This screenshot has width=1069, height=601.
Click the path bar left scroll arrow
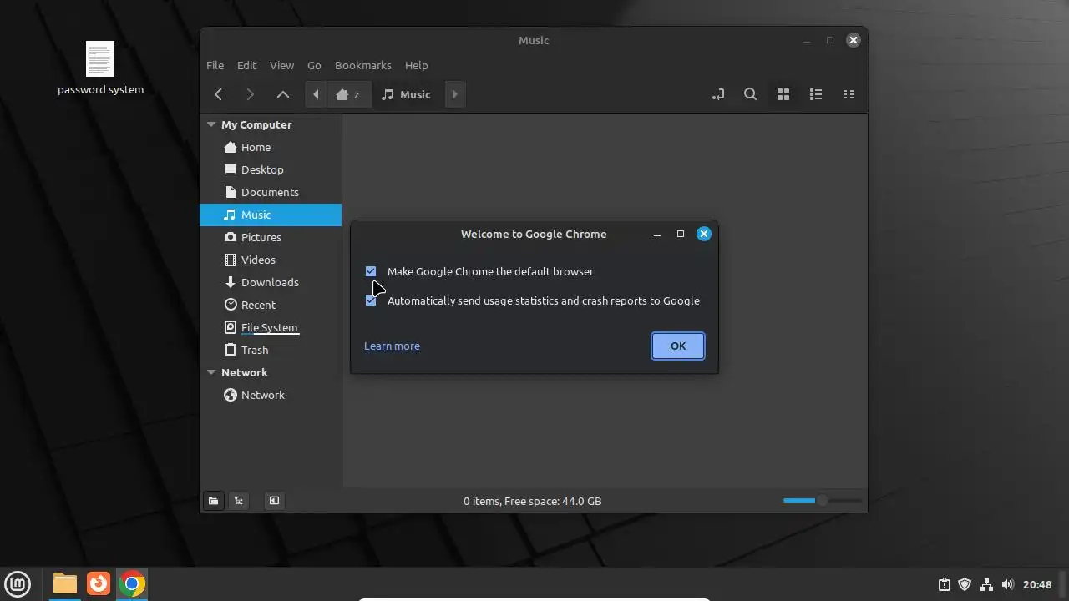tap(316, 94)
